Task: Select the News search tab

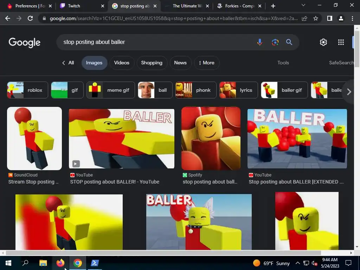Action: tap(180, 63)
